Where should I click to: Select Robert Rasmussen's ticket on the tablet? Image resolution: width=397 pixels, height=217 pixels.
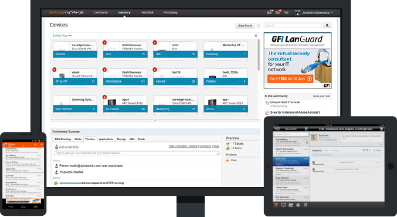tap(291, 152)
